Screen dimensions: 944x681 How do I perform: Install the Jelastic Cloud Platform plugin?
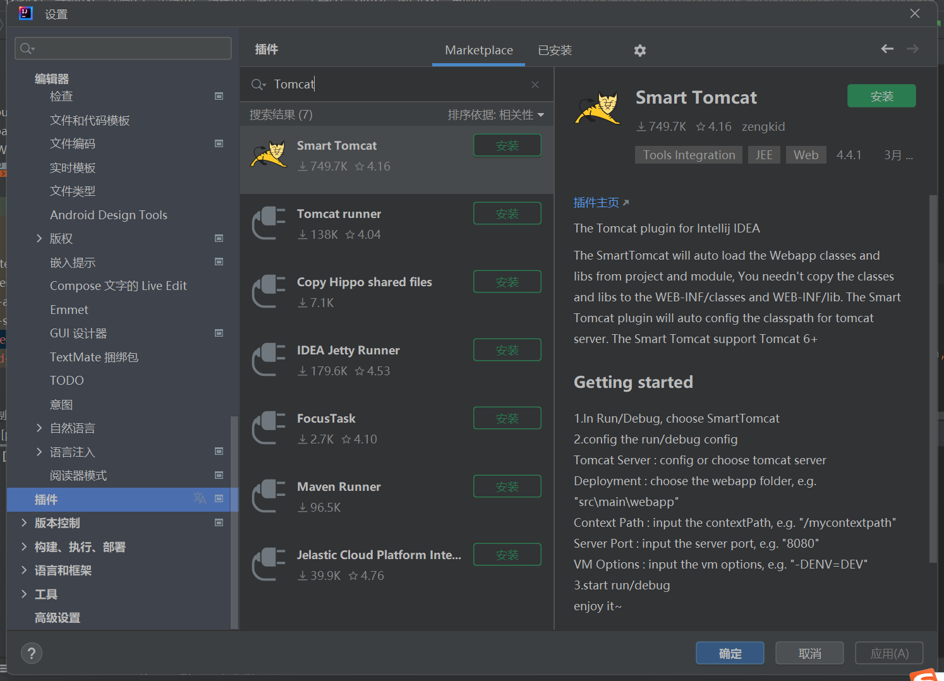pyautogui.click(x=507, y=555)
